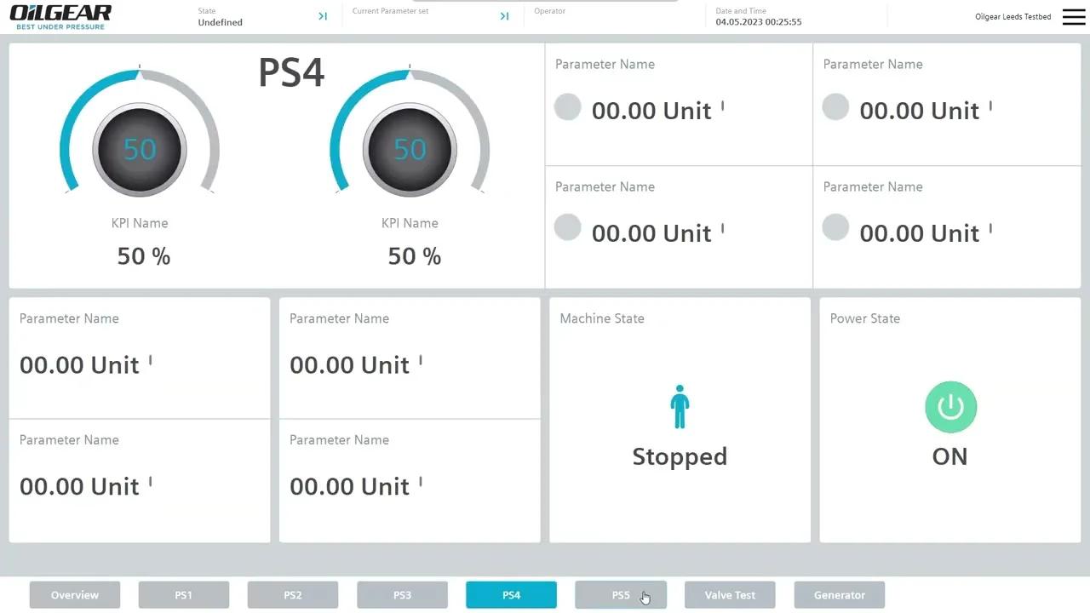Click the status indicator beside the top-right parameter
Screen dimensions: 1090x613
[x=835, y=106]
